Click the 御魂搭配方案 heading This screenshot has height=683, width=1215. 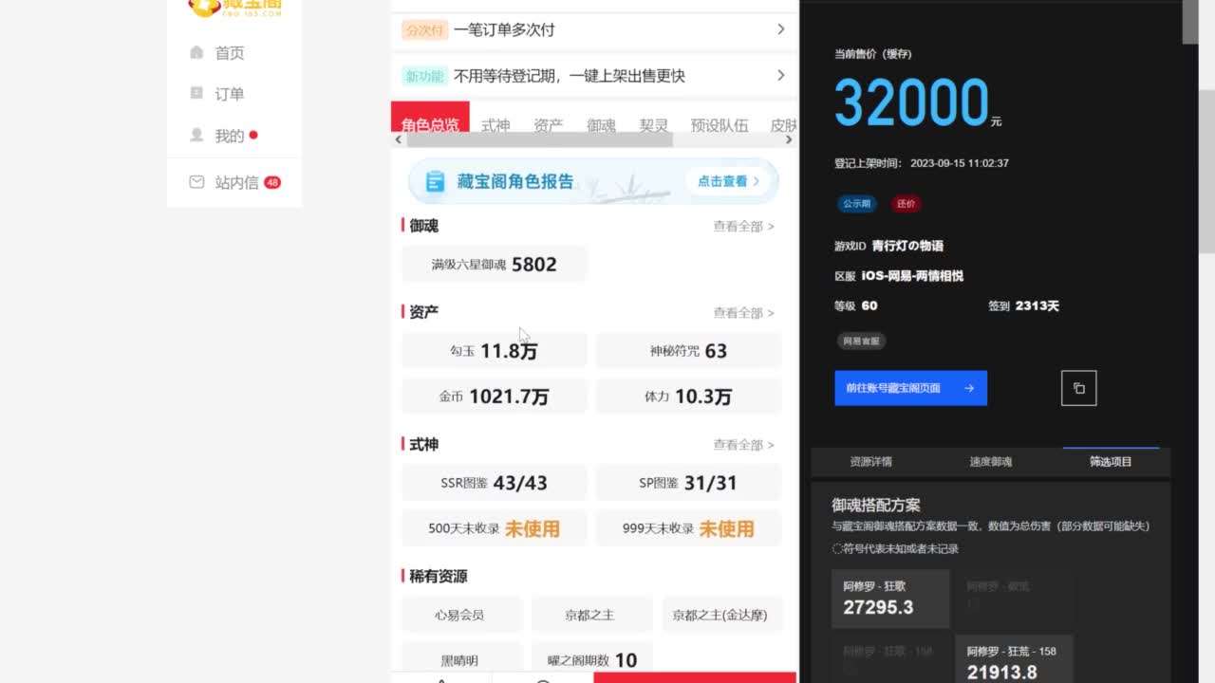pyautogui.click(x=876, y=506)
